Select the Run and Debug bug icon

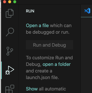10,70
